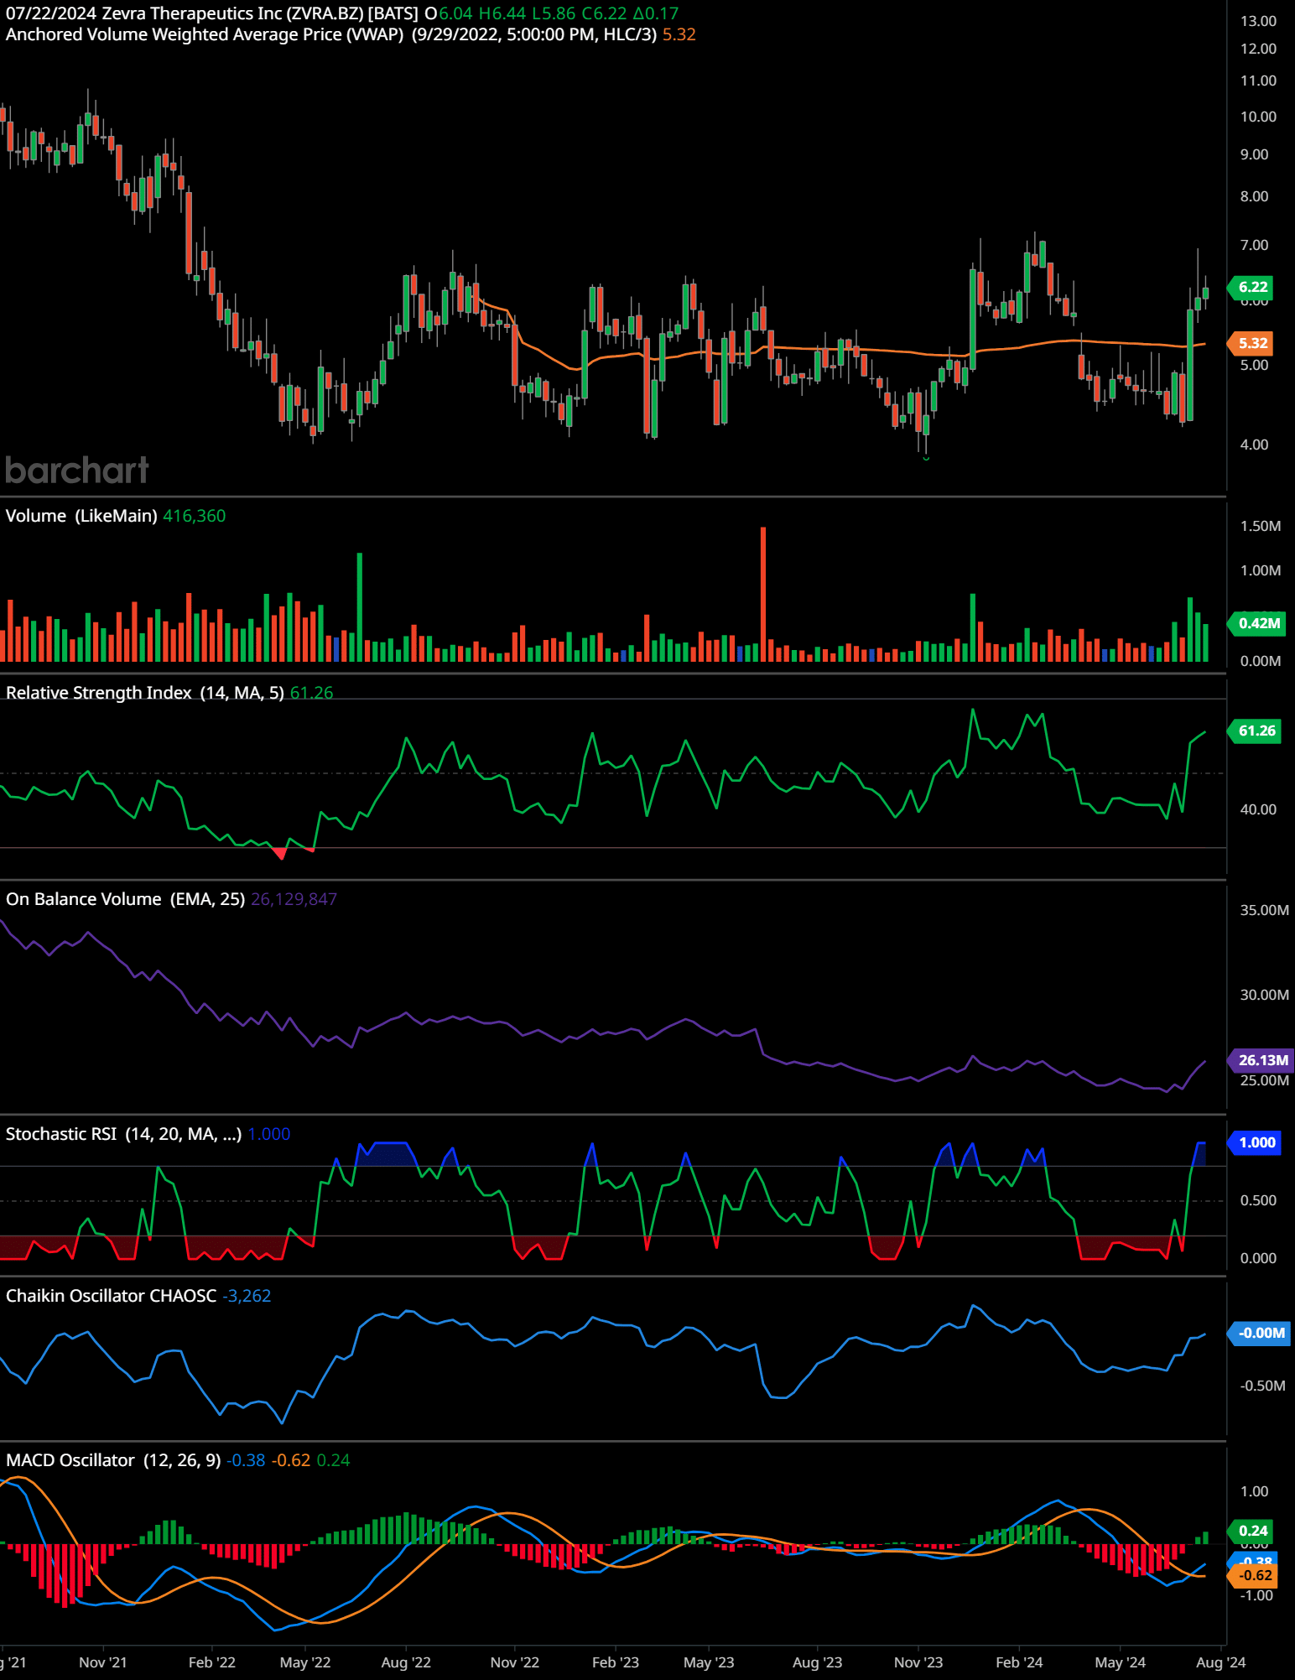Click the -3,262 Chaikin value text
Viewport: 1295px width, 1680px height.
pyautogui.click(x=247, y=1296)
